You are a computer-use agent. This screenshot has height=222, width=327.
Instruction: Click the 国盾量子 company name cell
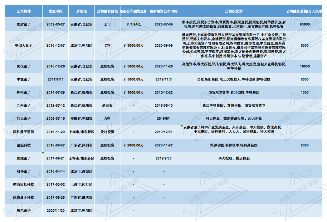coord(24,25)
